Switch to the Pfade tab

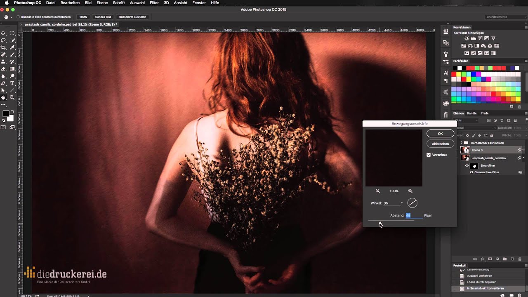484,113
